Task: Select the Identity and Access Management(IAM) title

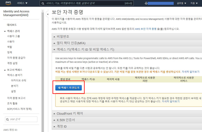Action: [16, 13]
